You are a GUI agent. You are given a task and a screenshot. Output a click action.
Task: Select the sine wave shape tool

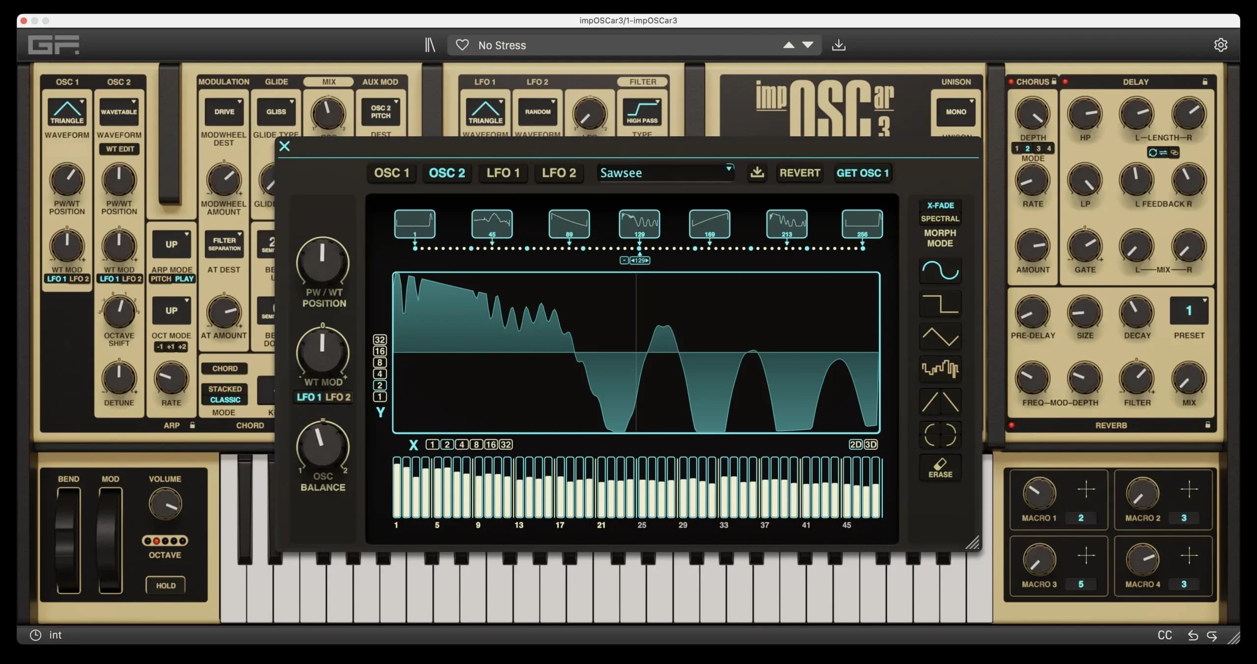point(940,271)
